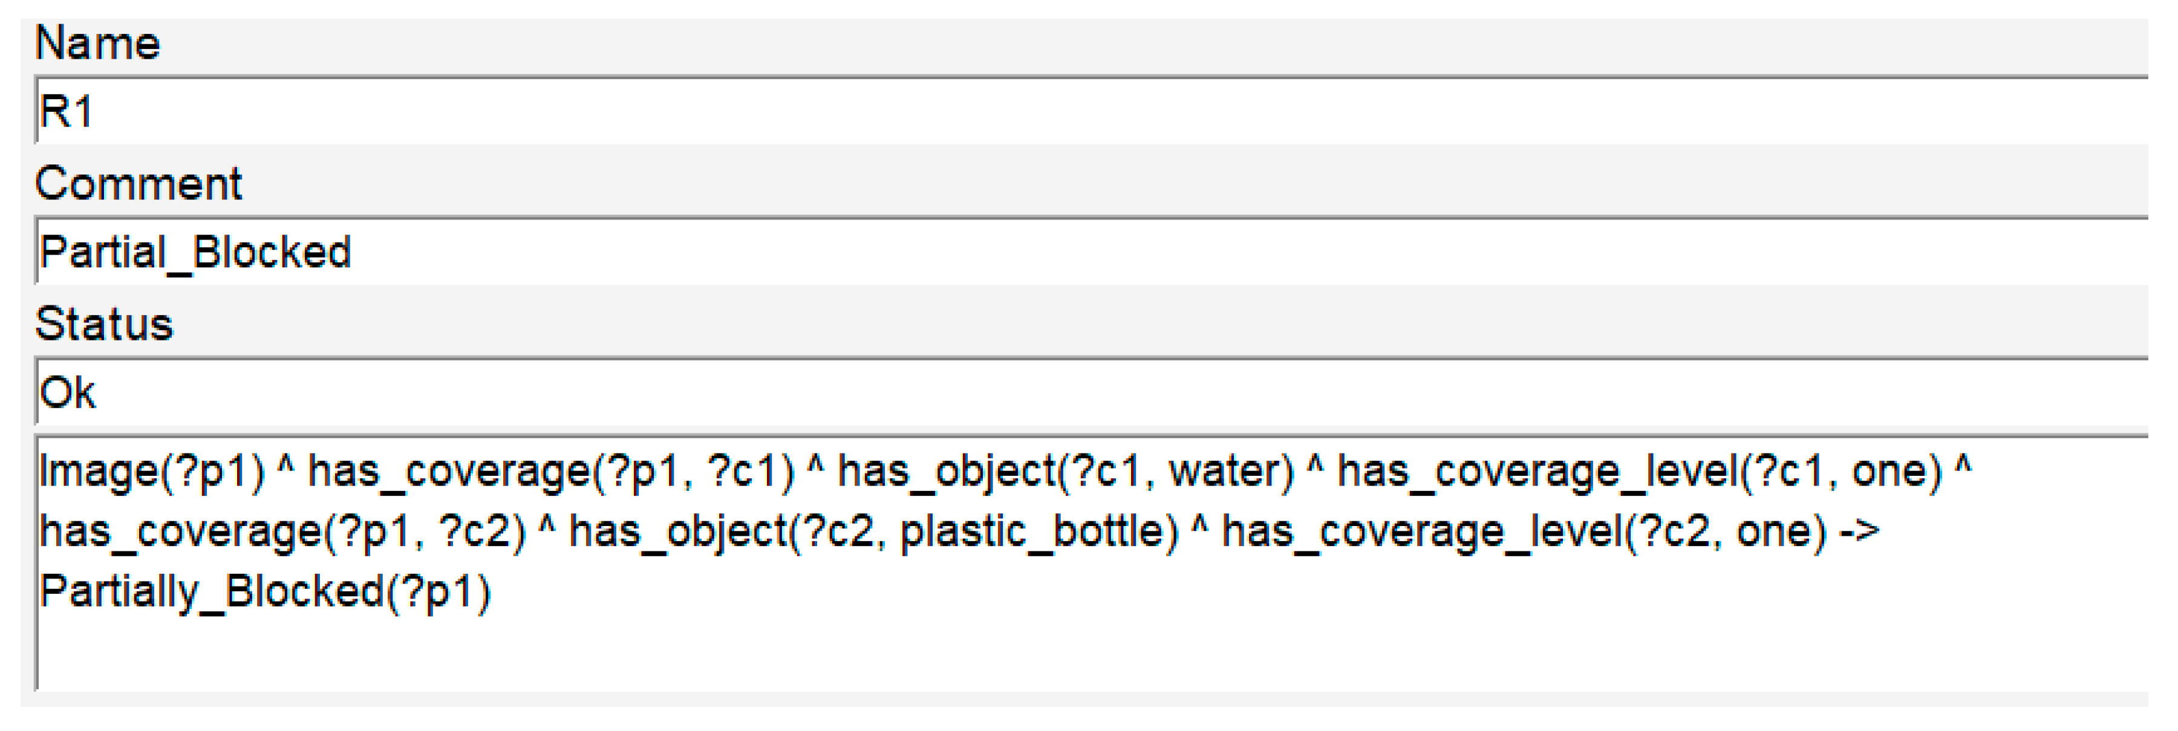Click the Name input field containing R1
Screen dimensions: 2178x731
click(x=1091, y=111)
